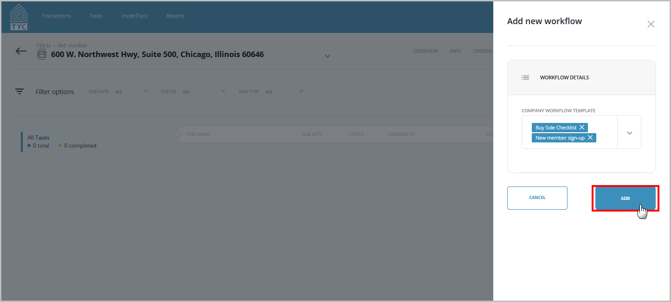Expand the address chevron dropdown

[328, 56]
